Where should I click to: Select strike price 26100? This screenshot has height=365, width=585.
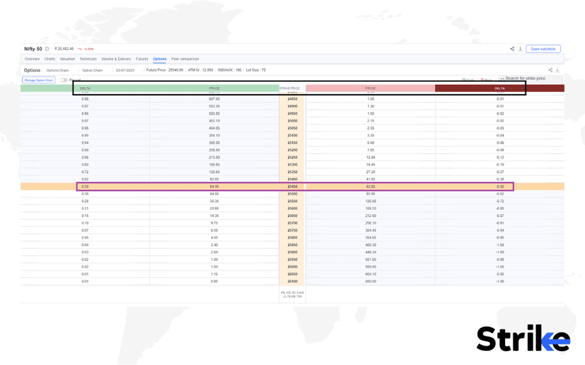(x=292, y=282)
